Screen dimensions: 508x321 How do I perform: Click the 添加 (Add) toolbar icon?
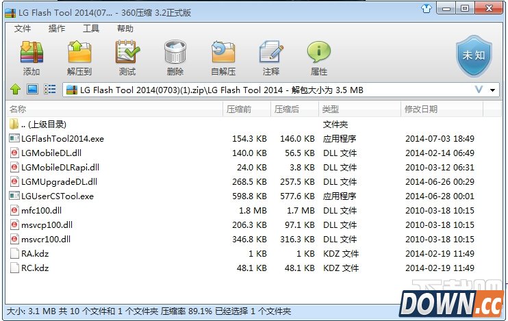(x=31, y=52)
